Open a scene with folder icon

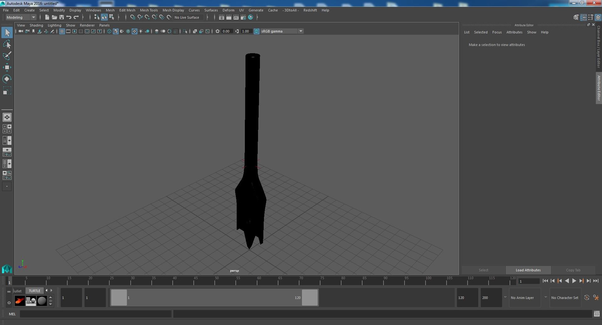point(54,17)
